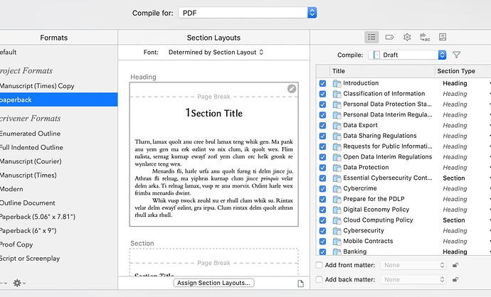491x297 pixels.
Task: Enable the Add back matter checkbox
Action: pyautogui.click(x=319, y=279)
